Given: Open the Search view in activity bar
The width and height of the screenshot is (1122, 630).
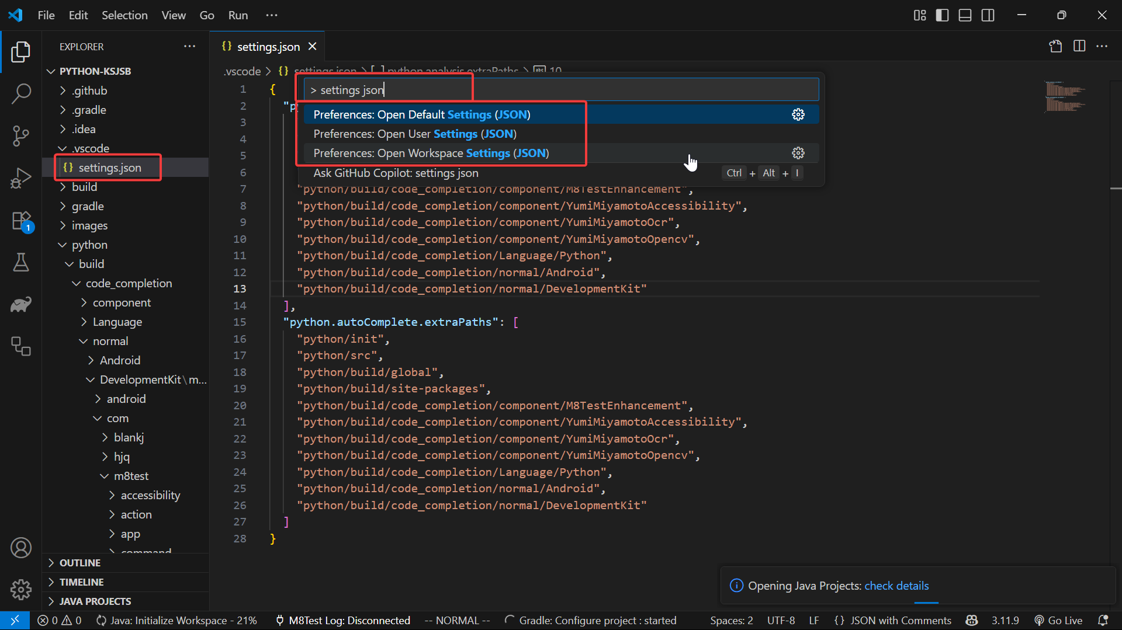Looking at the screenshot, I should tap(21, 93).
